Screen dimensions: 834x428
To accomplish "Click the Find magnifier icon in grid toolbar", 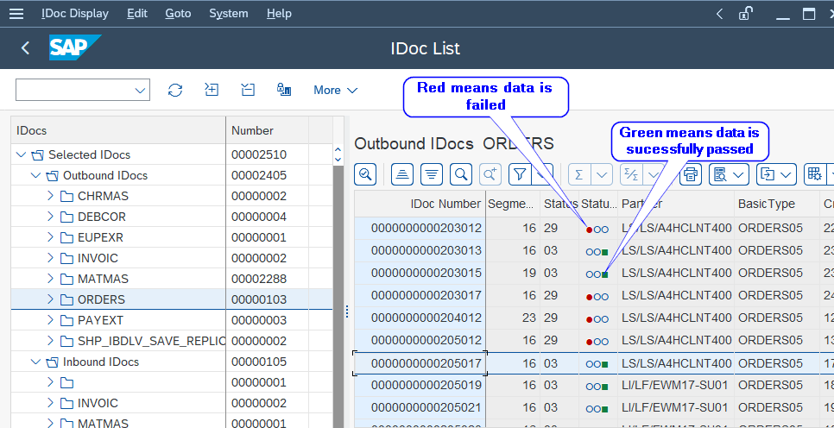I will tap(461, 173).
